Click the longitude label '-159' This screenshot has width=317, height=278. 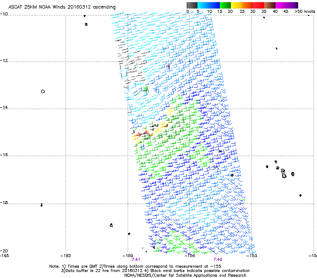point(128,256)
